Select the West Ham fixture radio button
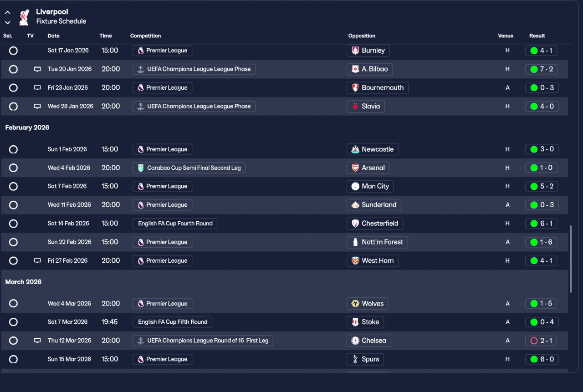The height and width of the screenshot is (392, 583). point(13,261)
